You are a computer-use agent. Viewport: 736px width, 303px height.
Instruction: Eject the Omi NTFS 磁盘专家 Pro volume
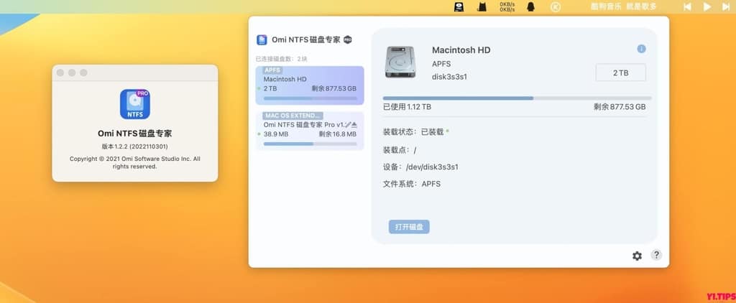coord(354,125)
